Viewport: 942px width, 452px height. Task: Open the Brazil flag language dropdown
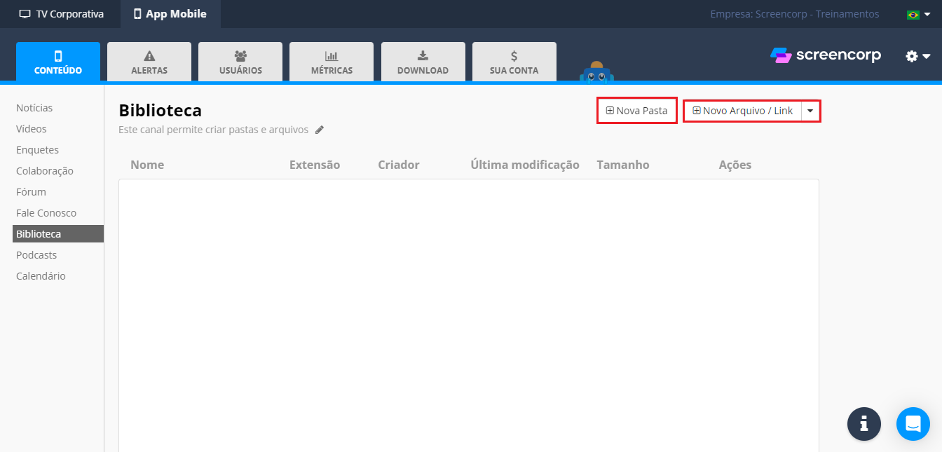point(918,14)
